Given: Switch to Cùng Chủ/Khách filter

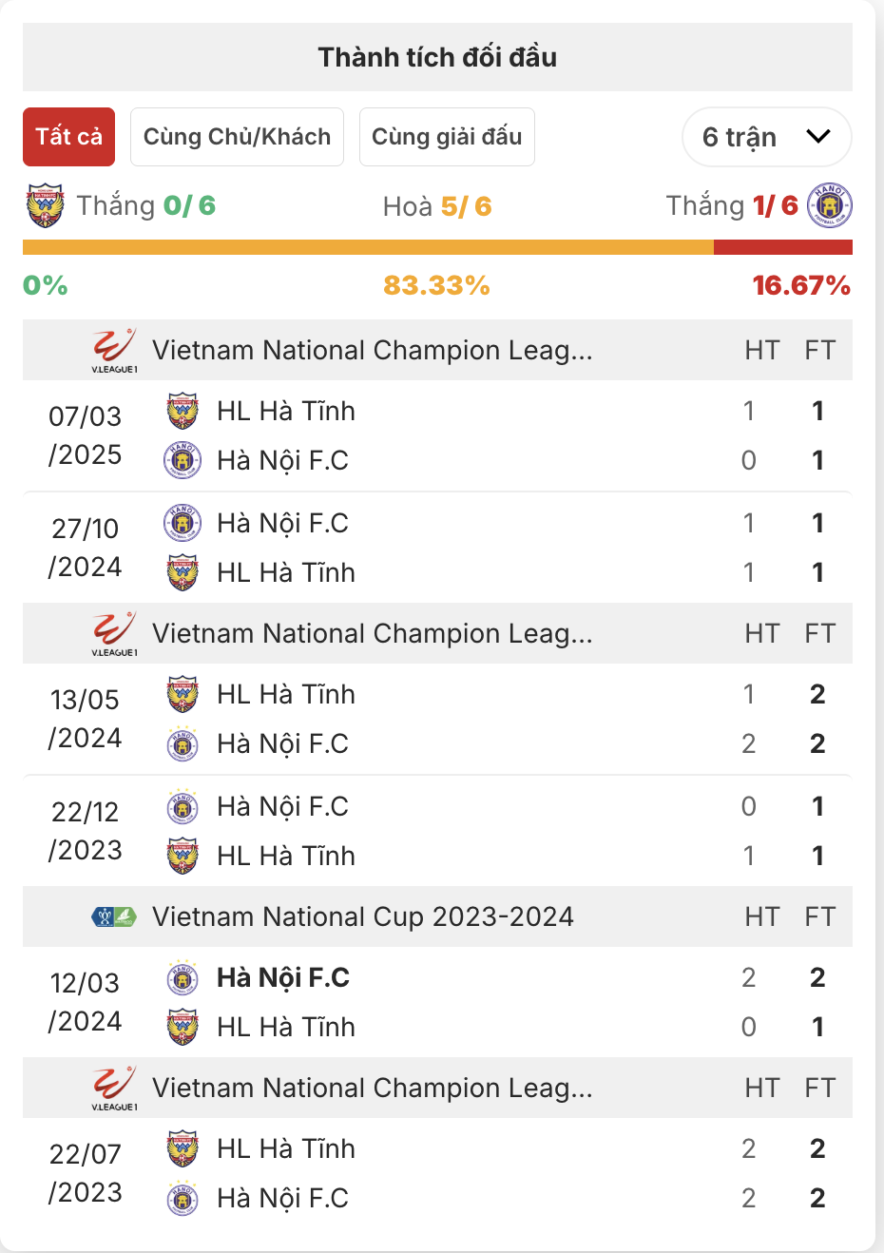Looking at the screenshot, I should [237, 137].
